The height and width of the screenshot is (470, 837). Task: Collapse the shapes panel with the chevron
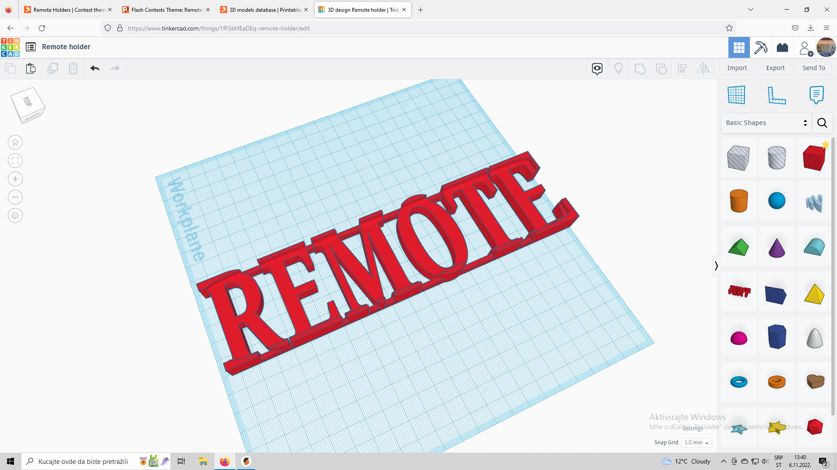(x=716, y=266)
